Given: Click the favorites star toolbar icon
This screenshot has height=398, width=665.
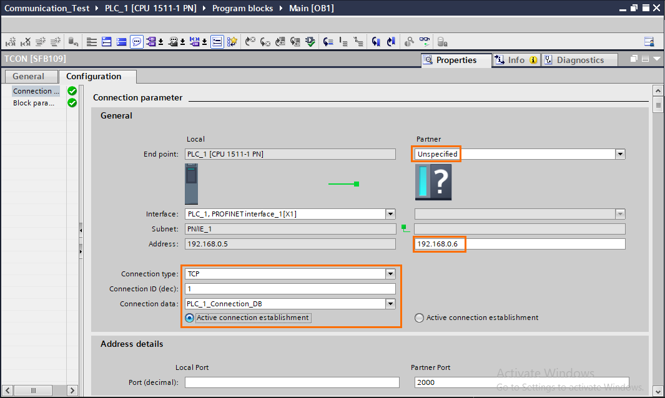Looking at the screenshot, I should [x=232, y=42].
